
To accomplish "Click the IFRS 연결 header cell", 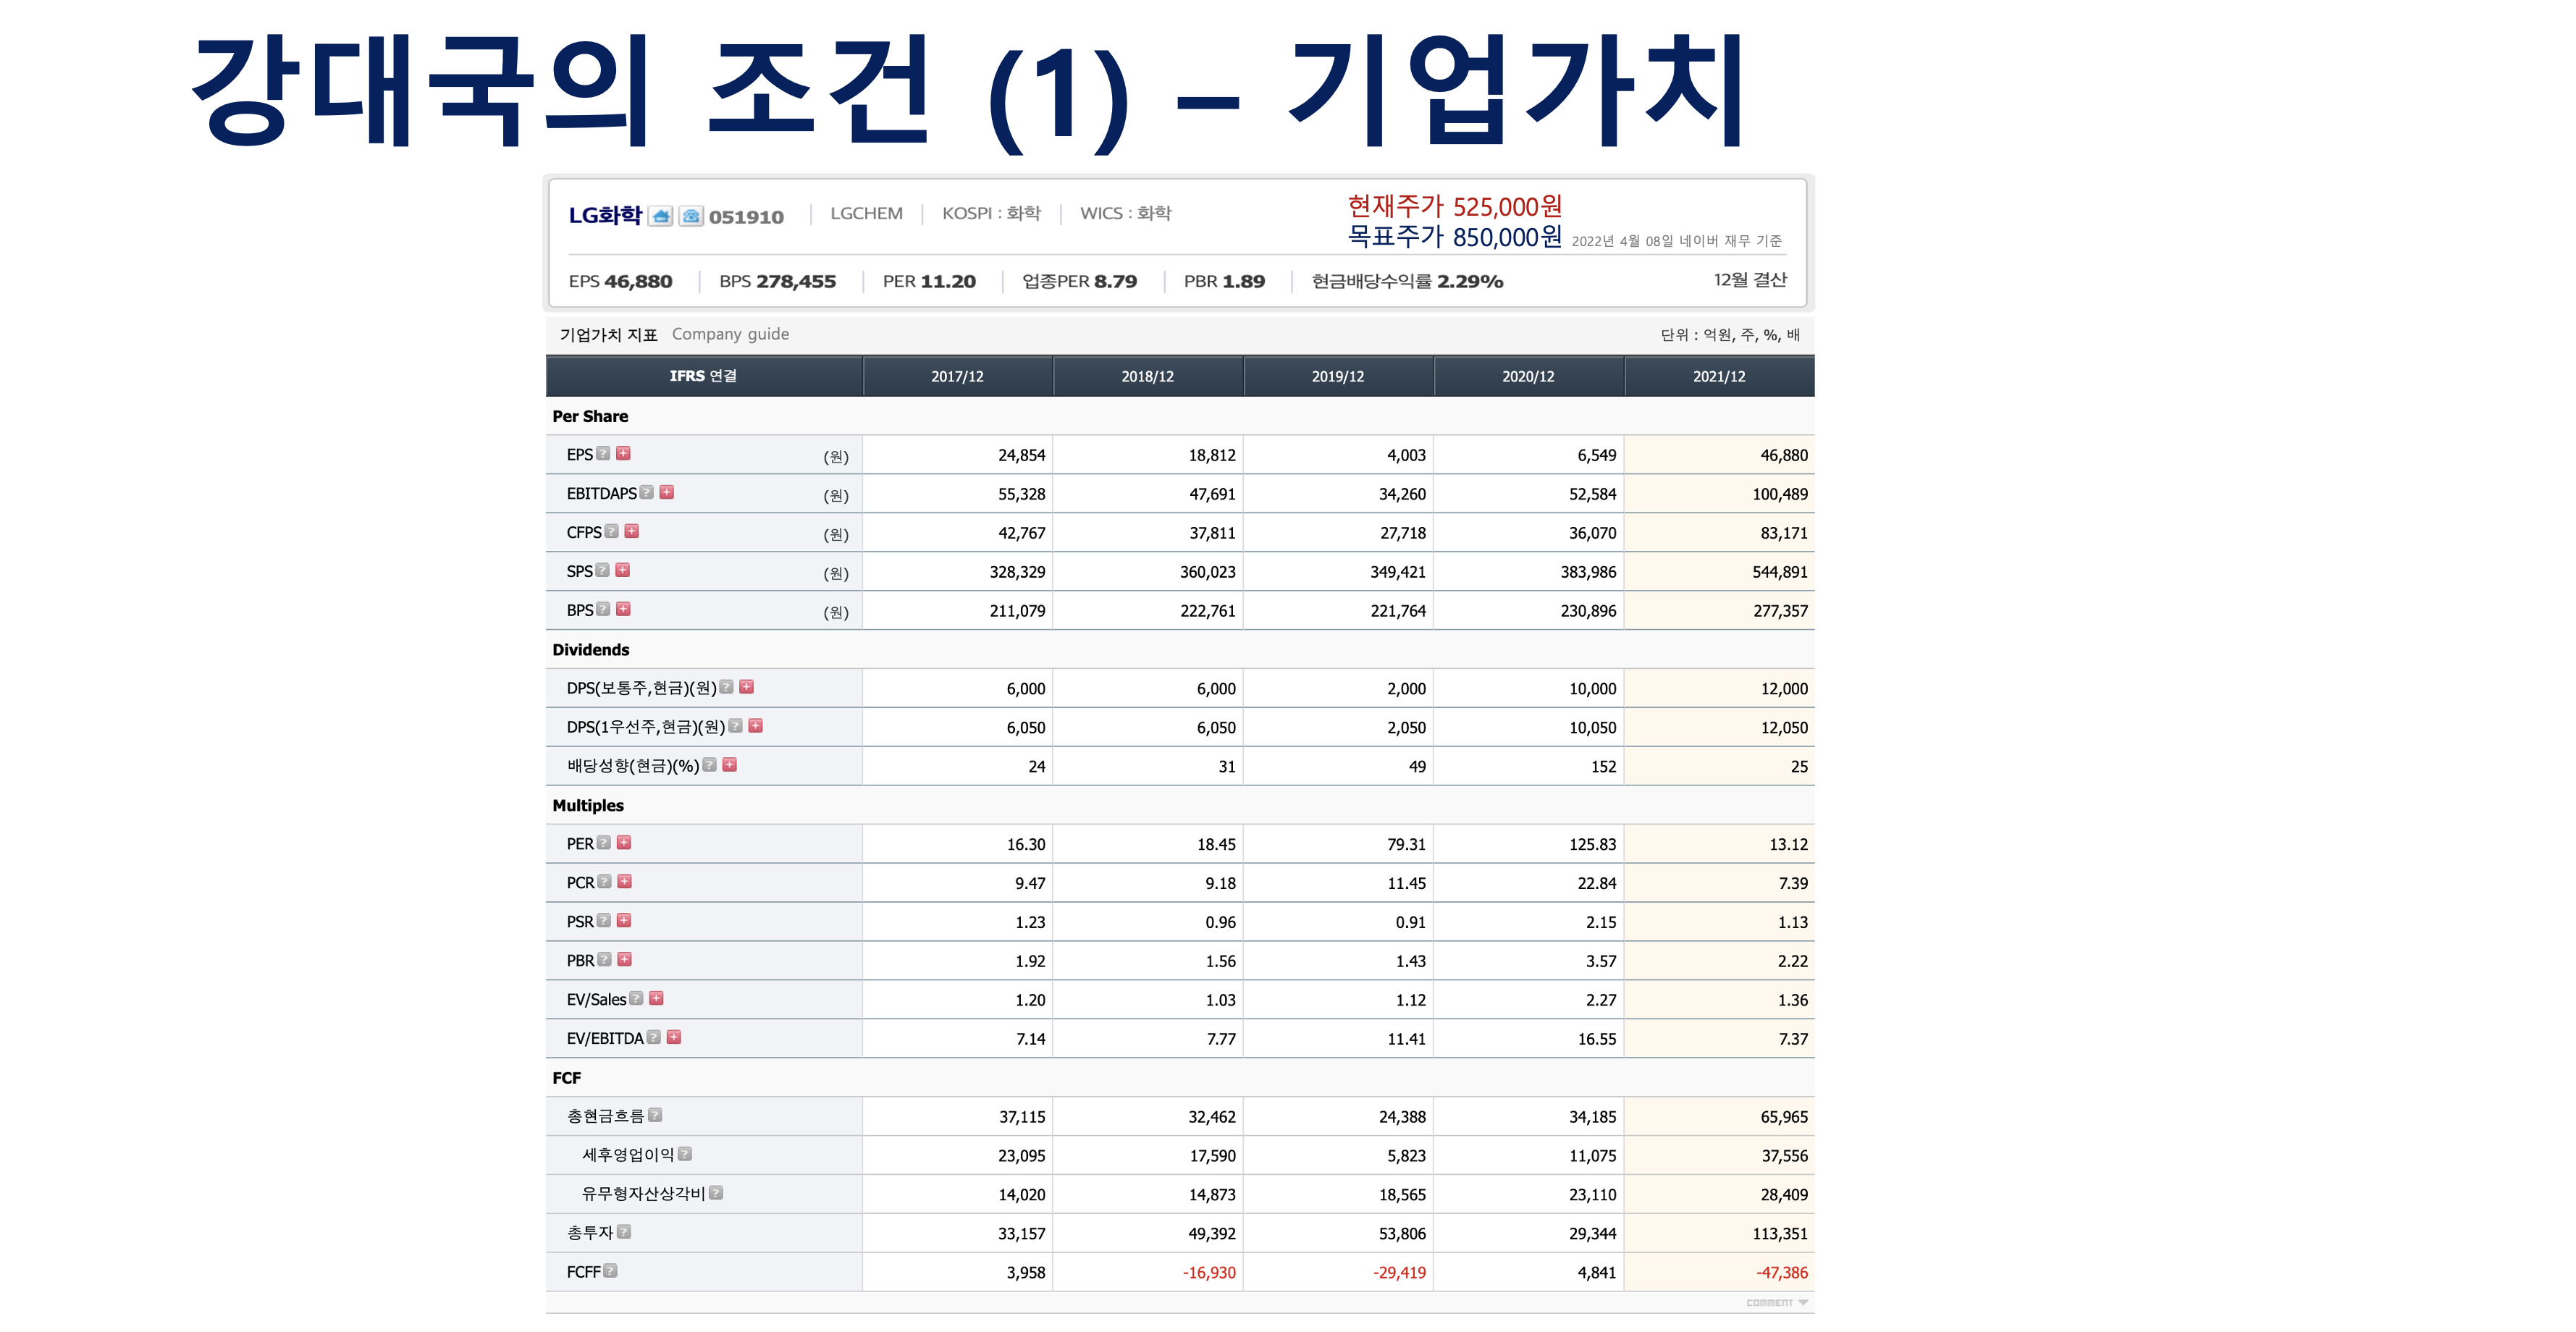I will pyautogui.click(x=703, y=376).
